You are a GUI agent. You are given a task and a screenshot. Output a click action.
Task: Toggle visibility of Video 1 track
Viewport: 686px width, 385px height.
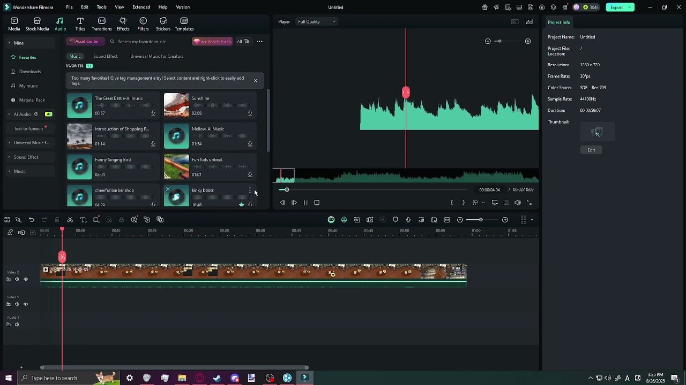[x=25, y=304]
